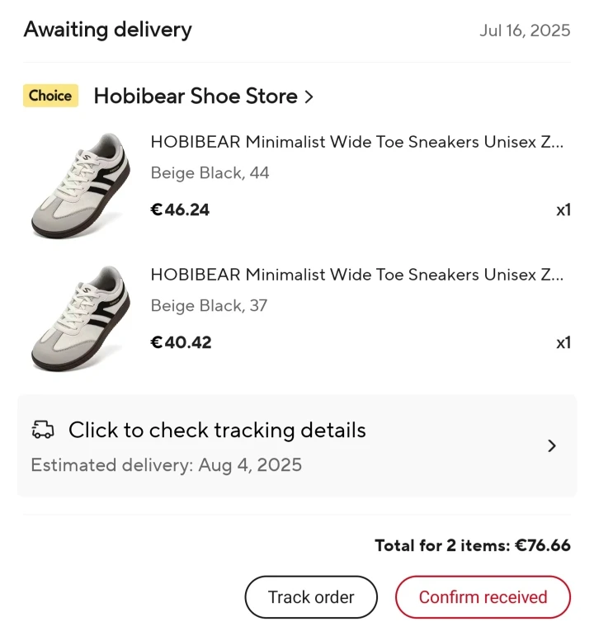The height and width of the screenshot is (631, 594).
Task: Select the Beige Black, 37 variant text
Action: click(x=209, y=306)
